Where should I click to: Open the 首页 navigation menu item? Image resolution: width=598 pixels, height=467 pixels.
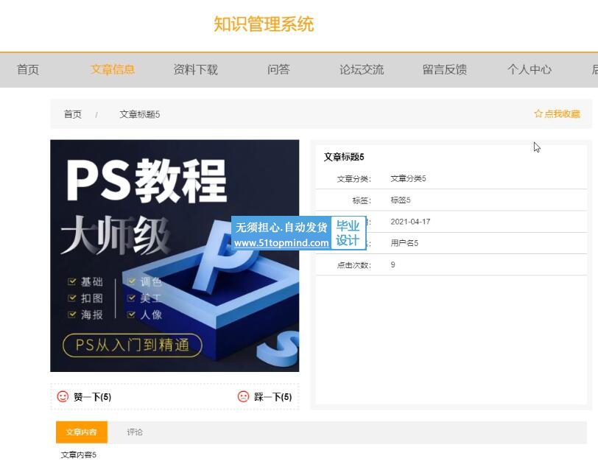[28, 69]
